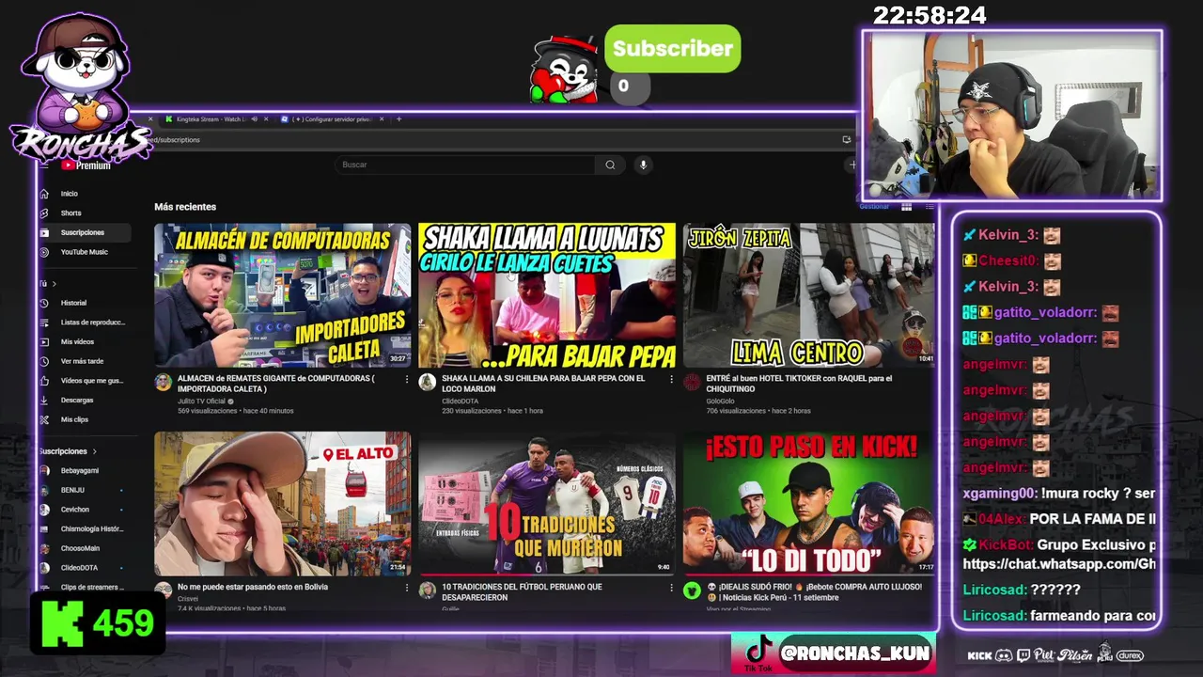This screenshot has width=1203, height=677.
Task: Open title ENTRÉ al buen HOTEL TIKTOKER
Action: click(x=800, y=384)
